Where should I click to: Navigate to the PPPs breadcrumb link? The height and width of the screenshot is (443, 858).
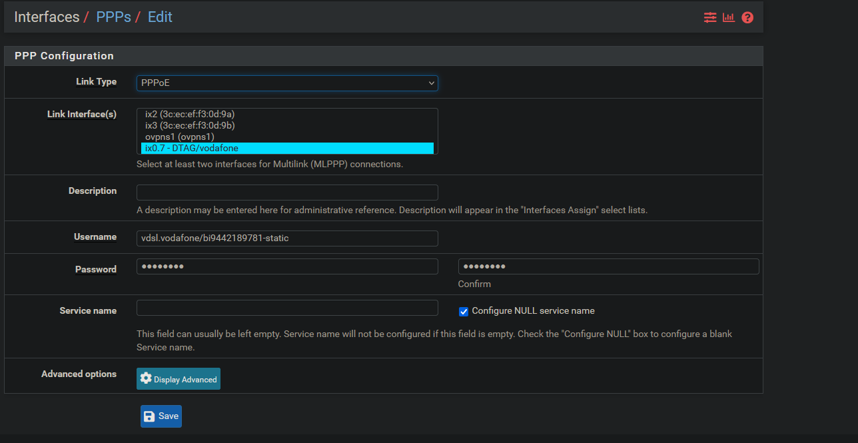point(113,17)
